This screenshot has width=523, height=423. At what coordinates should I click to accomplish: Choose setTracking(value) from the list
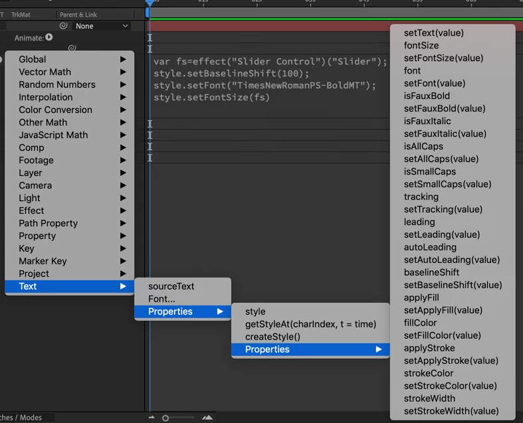pyautogui.click(x=453, y=210)
